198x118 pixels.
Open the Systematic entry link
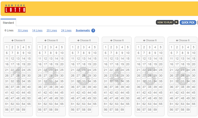(x=83, y=30)
